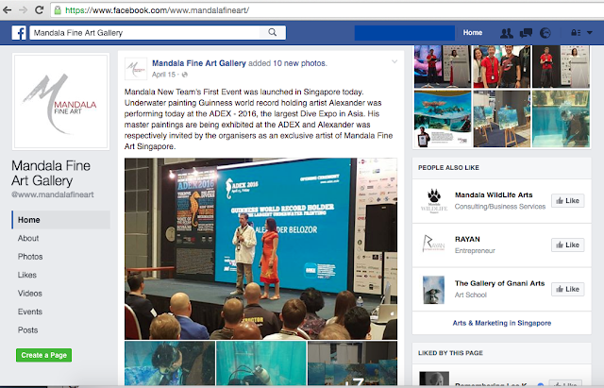604x388 pixels.
Task: Click the Mandala Fine Art Gallery page title
Action: [x=50, y=174]
